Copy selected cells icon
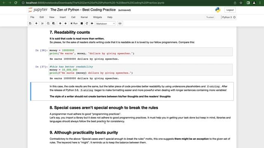This screenshot has width=264, height=148. (x=48, y=23)
